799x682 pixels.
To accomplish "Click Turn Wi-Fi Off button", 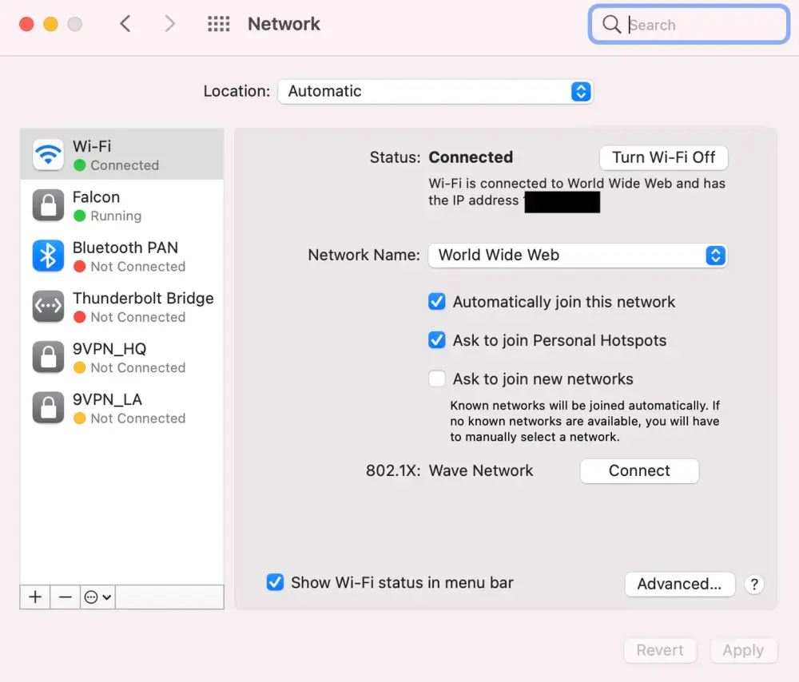I will [x=663, y=157].
